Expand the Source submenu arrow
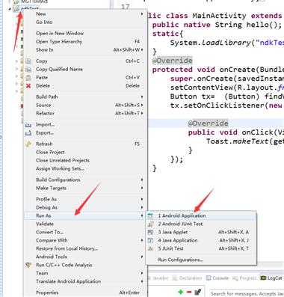Image resolution: width=284 pixels, height=297 pixels. coord(142,105)
